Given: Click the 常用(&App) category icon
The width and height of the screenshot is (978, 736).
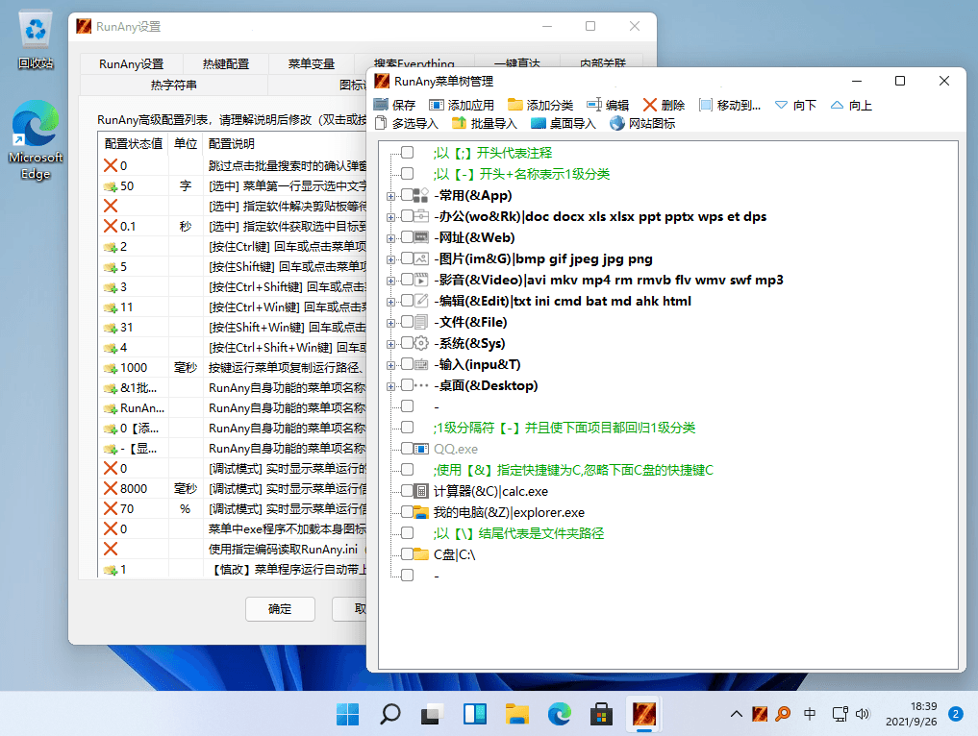Looking at the screenshot, I should coord(421,195).
